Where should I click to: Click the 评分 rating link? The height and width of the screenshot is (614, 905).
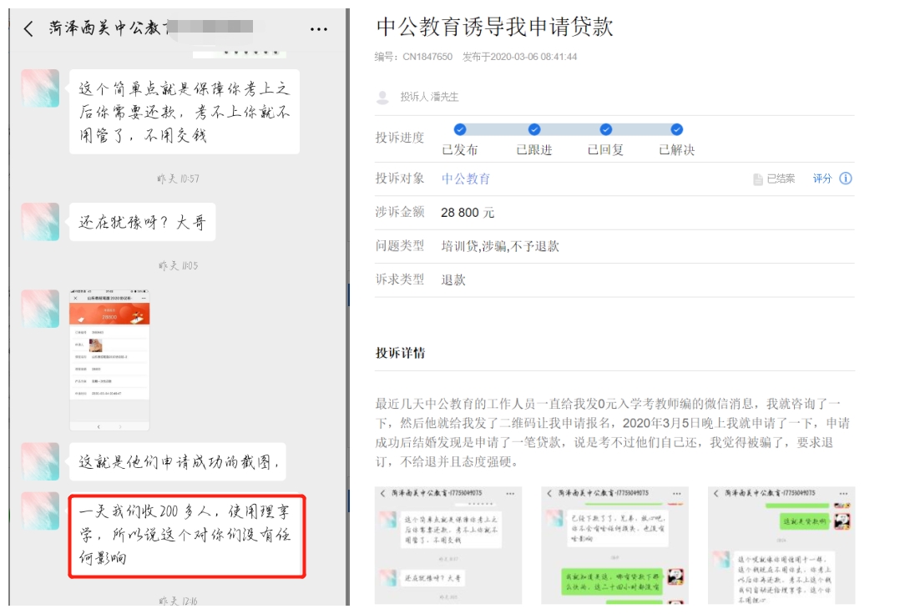[822, 179]
